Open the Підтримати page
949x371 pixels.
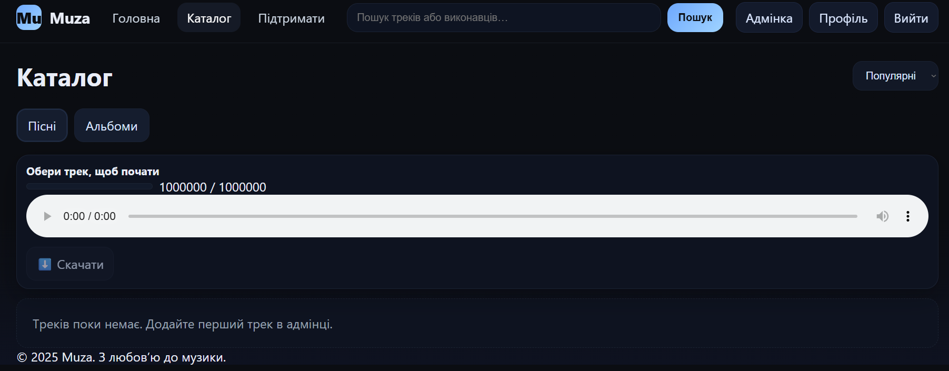291,18
